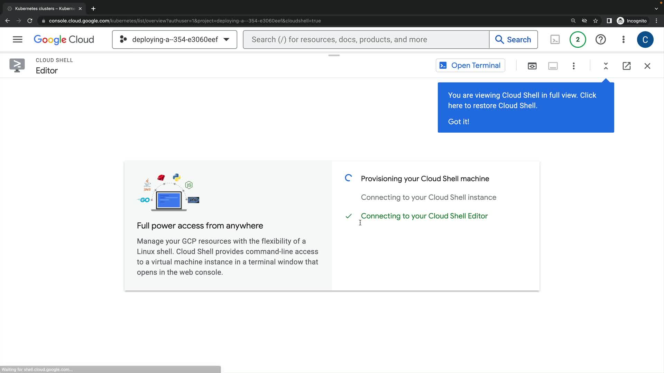Open the account avatar C
This screenshot has width=664, height=373.
coord(645,39)
